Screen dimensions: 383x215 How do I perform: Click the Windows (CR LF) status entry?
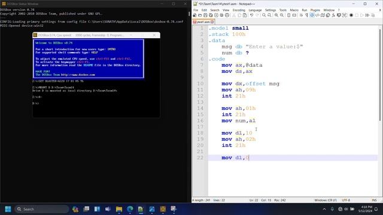[326, 200]
